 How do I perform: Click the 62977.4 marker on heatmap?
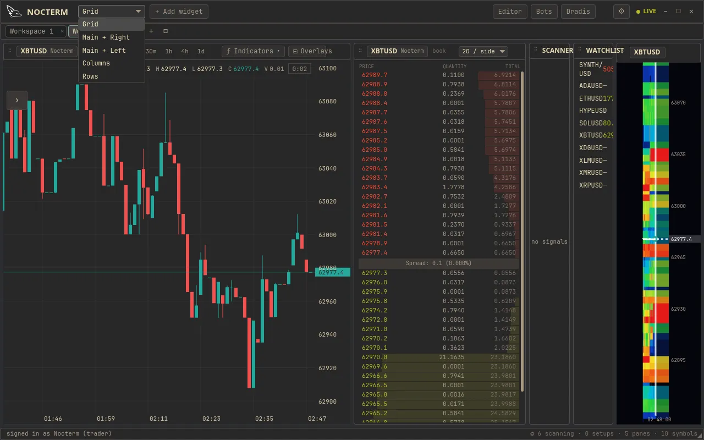[685, 239]
